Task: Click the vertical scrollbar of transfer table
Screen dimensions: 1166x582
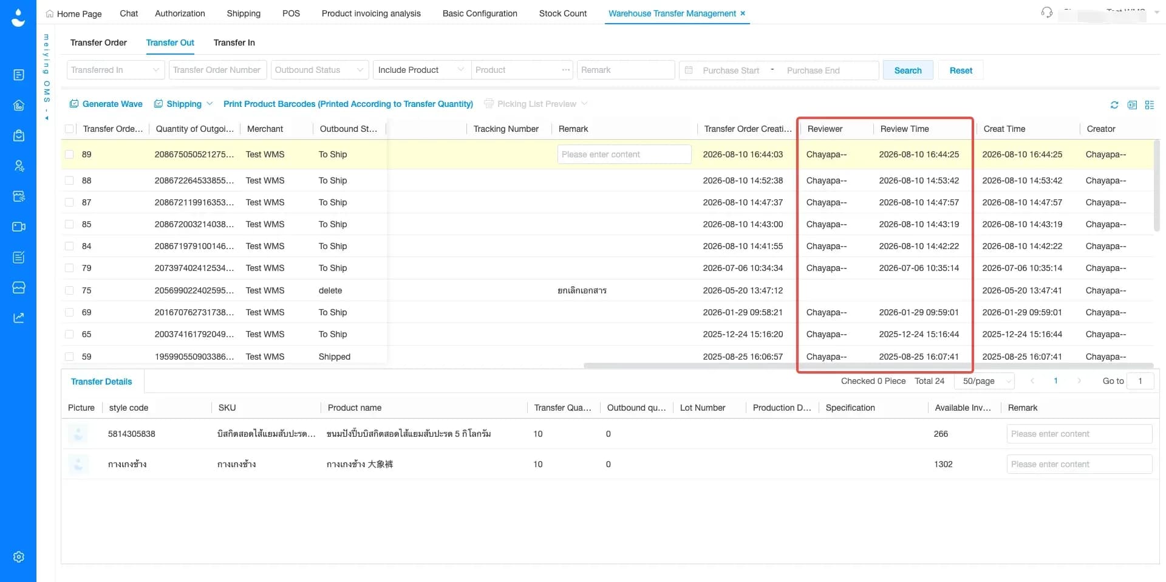Action: click(x=1156, y=185)
